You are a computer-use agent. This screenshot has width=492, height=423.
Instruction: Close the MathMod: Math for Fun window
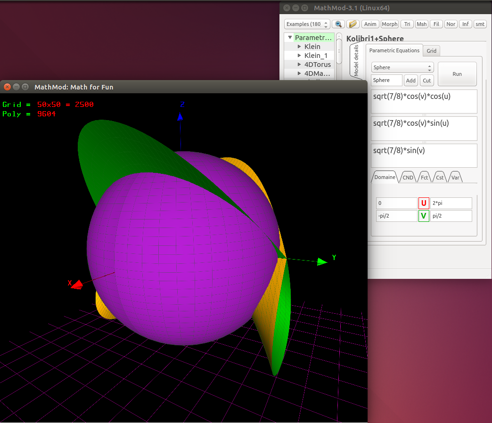[8, 87]
